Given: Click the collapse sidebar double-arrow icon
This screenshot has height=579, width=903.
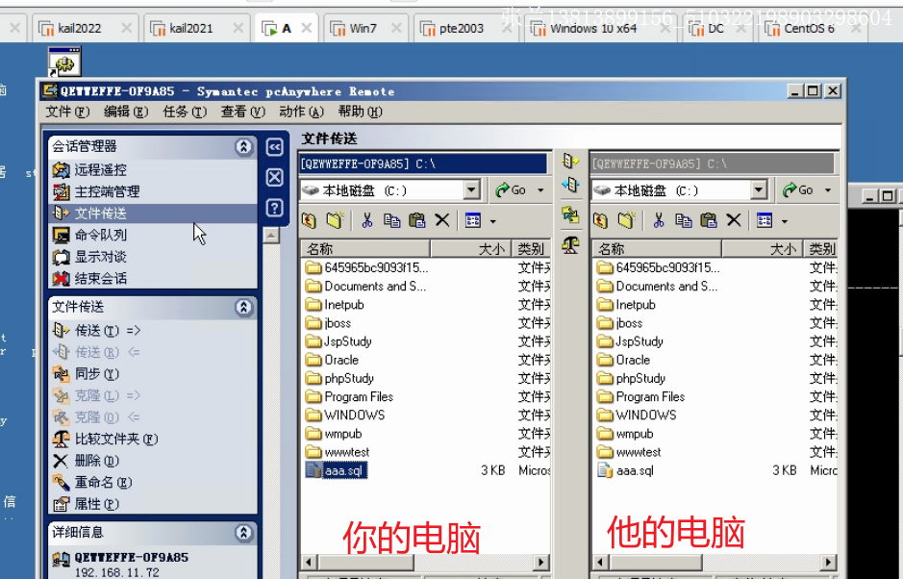Looking at the screenshot, I should (x=275, y=147).
